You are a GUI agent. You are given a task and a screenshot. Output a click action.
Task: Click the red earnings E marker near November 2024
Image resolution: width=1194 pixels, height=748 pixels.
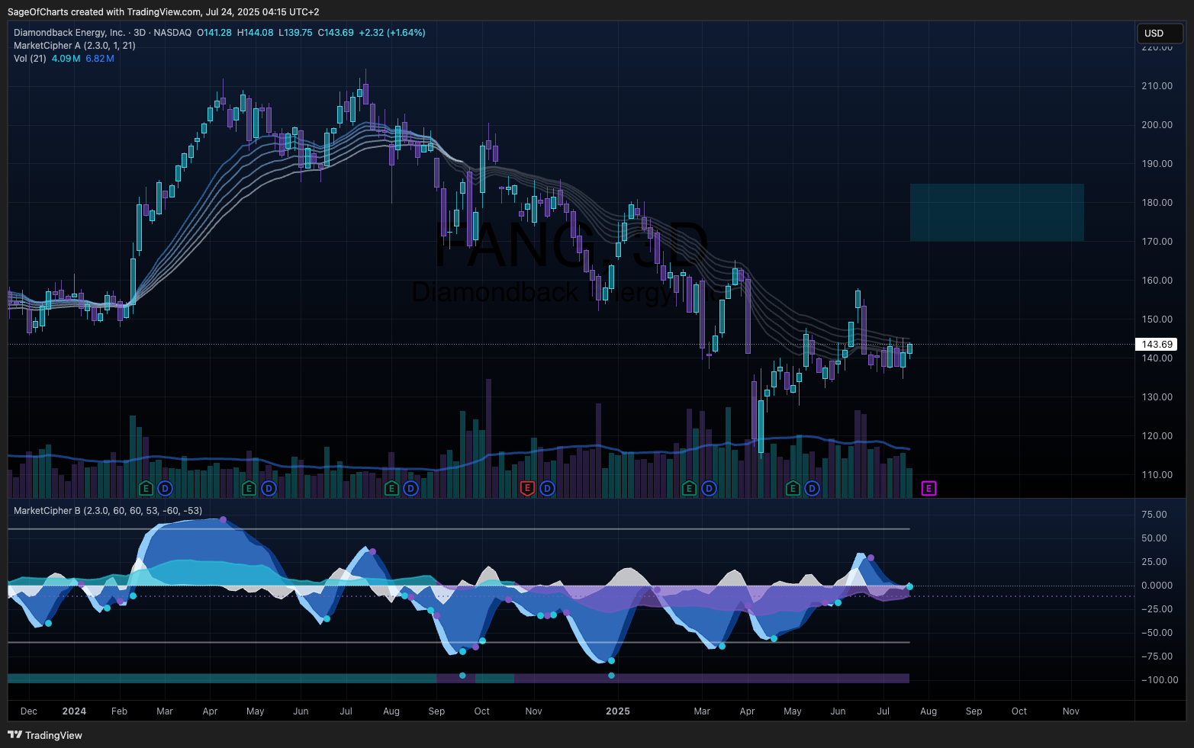tap(527, 488)
